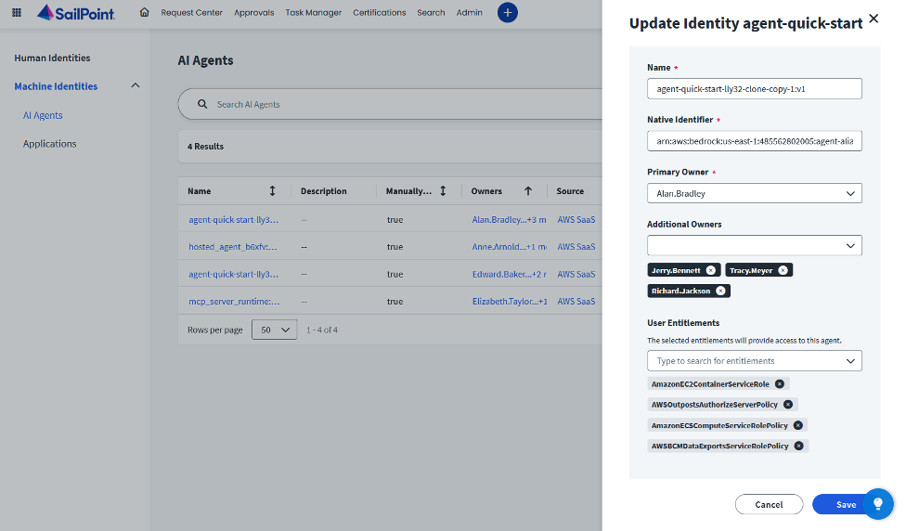The width and height of the screenshot is (906, 531).
Task: Change rows per page dropdown
Action: coord(275,330)
